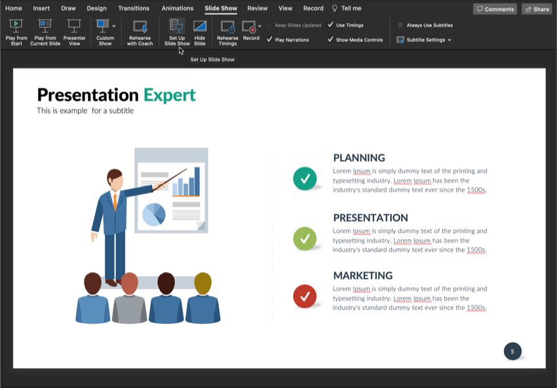Open the Record tab
Screen dimensions: 557x388
(313, 8)
